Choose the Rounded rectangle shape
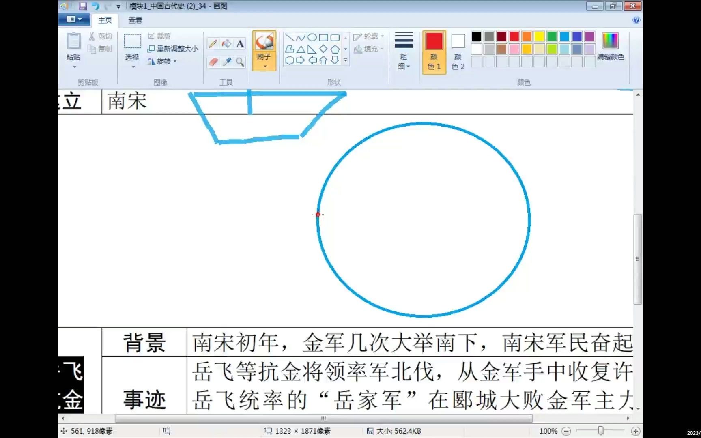The height and width of the screenshot is (438, 701). pos(335,38)
